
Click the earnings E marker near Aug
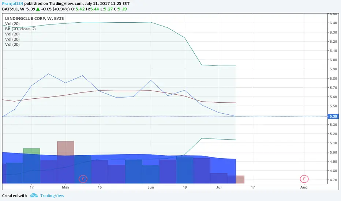[304, 179]
